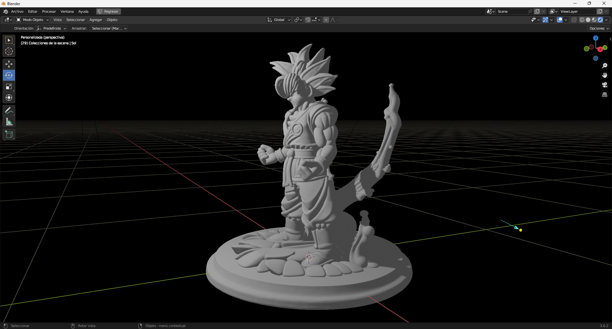Open the Objeto menu

click(112, 19)
